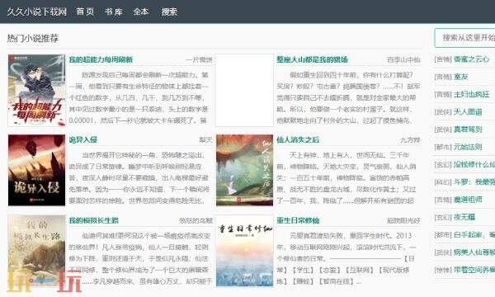Go to the 首页 nav item
This screenshot has width=495, height=297.
click(85, 12)
